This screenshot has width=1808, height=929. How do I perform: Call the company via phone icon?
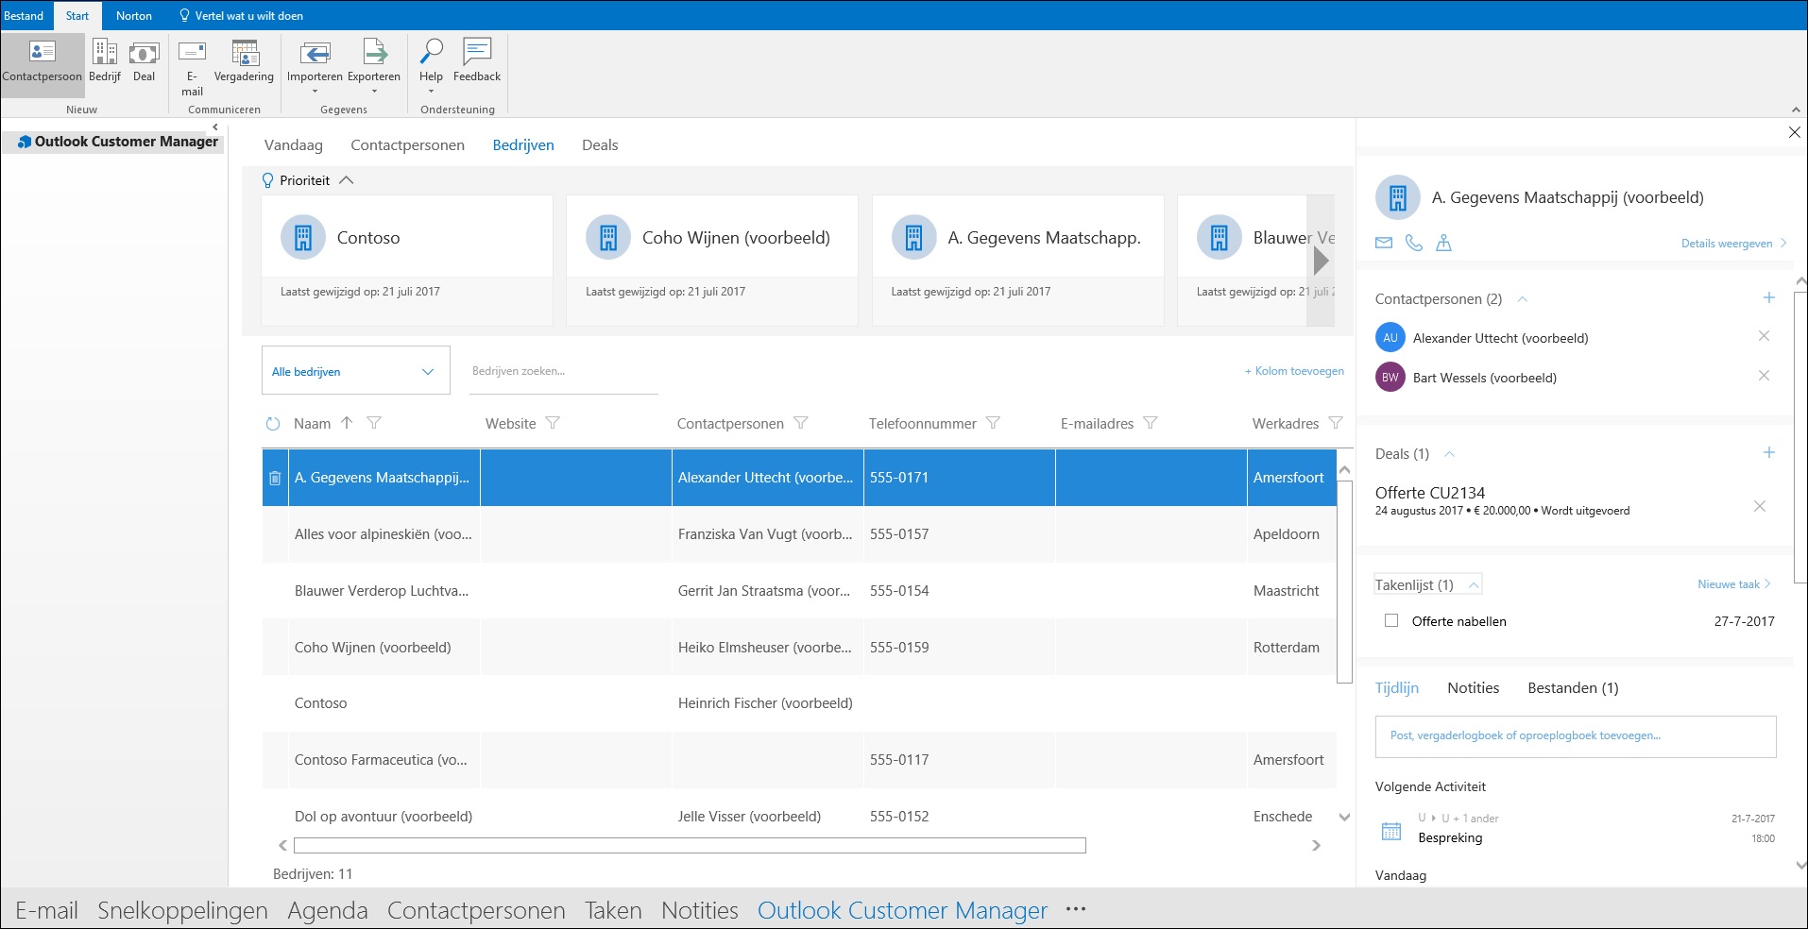(1414, 243)
